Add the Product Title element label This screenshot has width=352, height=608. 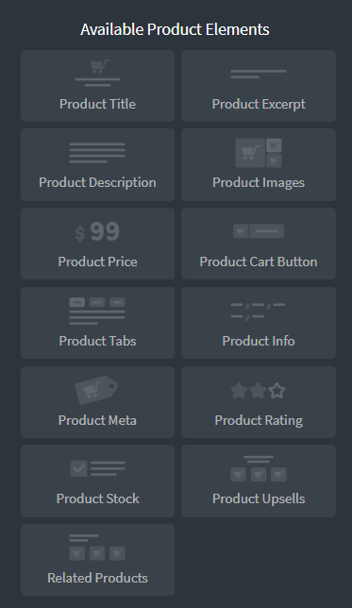[x=98, y=104]
